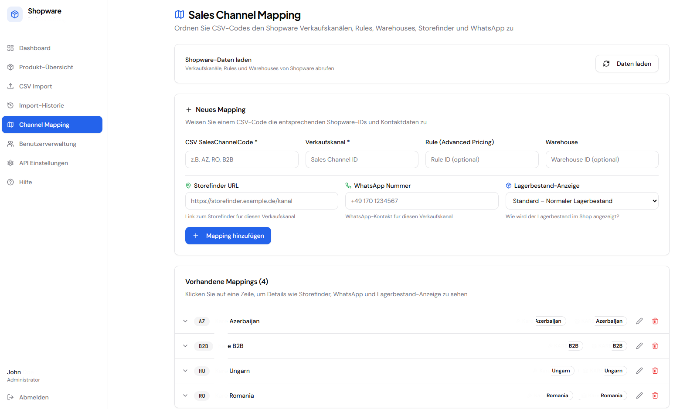The image size is (697, 409).
Task: Focus the CSV SalesChannelCode input field
Action: (x=241, y=159)
